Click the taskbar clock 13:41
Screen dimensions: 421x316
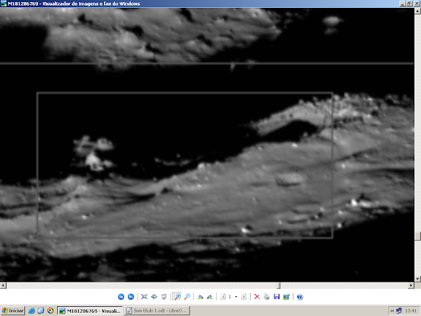tap(410, 311)
